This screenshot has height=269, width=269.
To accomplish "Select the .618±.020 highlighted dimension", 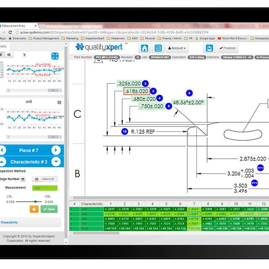I will [x=137, y=91].
